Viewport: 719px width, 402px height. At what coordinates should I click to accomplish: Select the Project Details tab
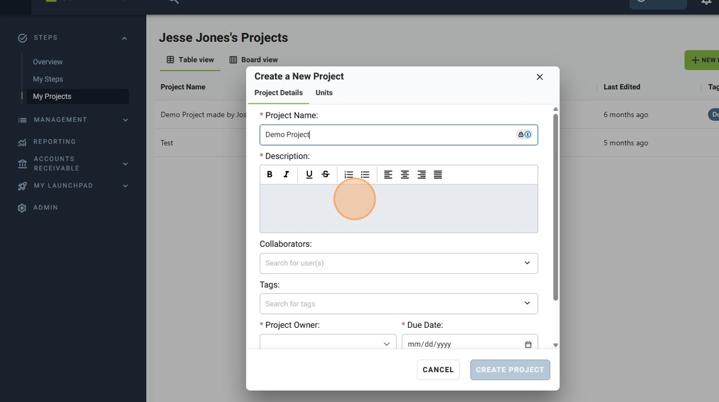(279, 93)
